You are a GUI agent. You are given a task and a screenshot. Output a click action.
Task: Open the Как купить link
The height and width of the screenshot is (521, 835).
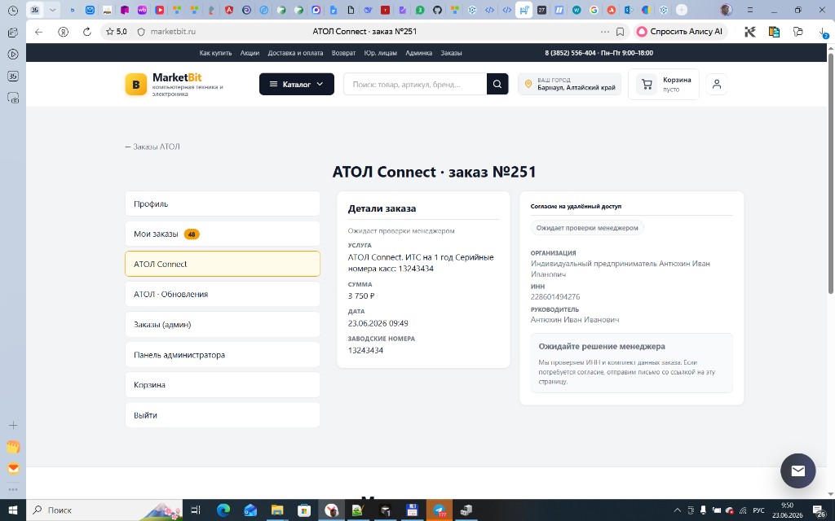(215, 53)
